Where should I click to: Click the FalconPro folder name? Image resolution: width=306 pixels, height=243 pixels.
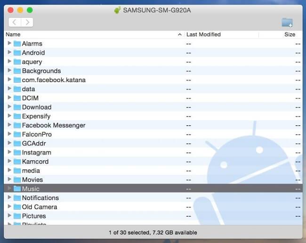click(x=37, y=134)
